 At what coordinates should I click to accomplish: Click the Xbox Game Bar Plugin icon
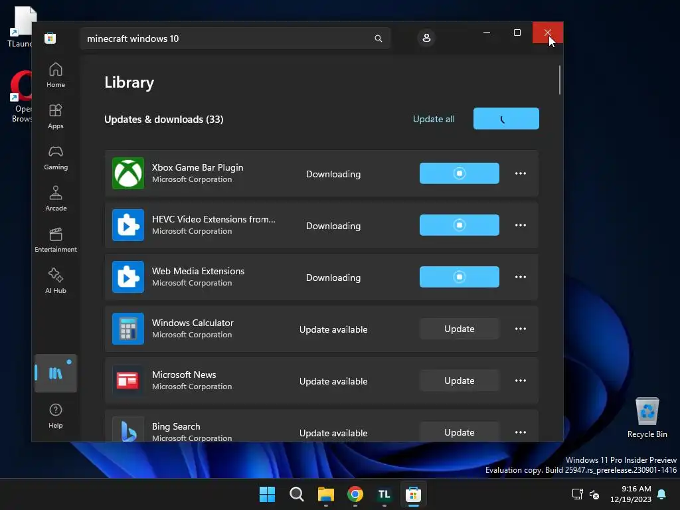[x=128, y=173]
